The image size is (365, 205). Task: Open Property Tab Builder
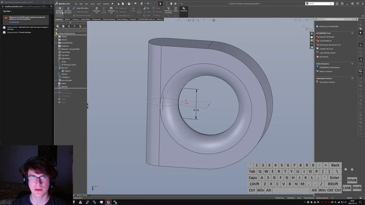tap(327, 37)
